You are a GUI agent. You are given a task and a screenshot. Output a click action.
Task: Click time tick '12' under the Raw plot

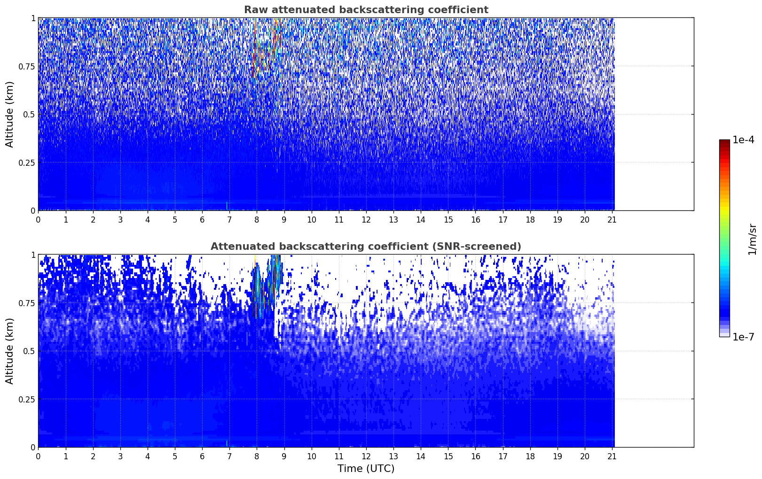[x=366, y=219]
